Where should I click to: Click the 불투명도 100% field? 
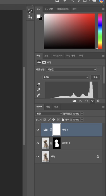pyautogui.click(x=76, y=114)
